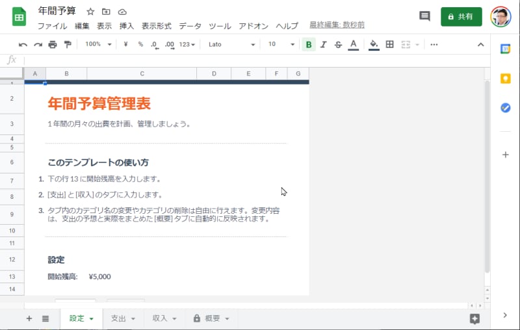Select column C header
The width and height of the screenshot is (520, 330).
(x=142, y=73)
